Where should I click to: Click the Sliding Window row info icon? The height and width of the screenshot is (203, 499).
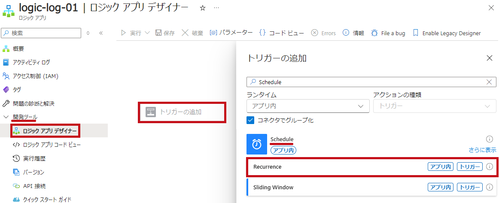pyautogui.click(x=490, y=187)
